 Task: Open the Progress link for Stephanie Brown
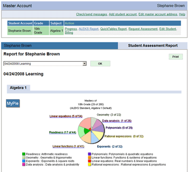pyautogui.click(x=71, y=29)
